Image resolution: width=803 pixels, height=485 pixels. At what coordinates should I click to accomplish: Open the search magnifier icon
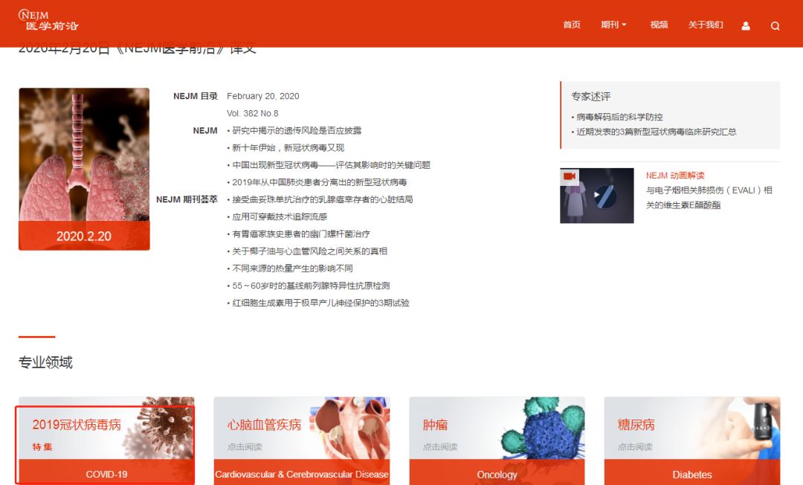pyautogui.click(x=775, y=26)
